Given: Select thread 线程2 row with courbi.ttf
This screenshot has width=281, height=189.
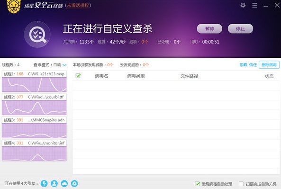Looking at the screenshot, I should pos(34,97).
